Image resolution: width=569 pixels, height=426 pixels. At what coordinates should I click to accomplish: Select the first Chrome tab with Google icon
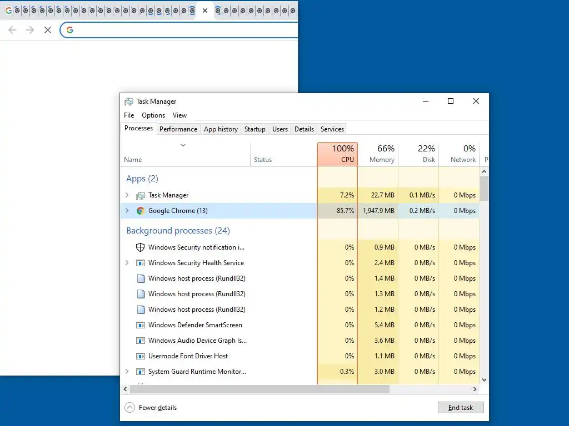[x=8, y=11]
